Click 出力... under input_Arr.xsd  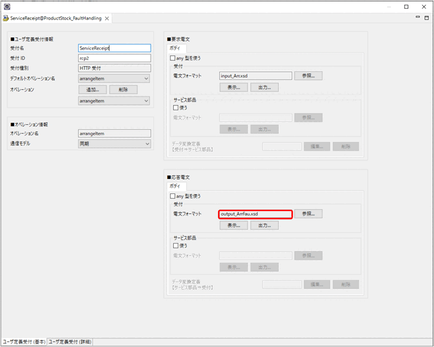click(265, 88)
